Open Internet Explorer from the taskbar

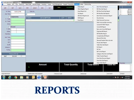click(10, 77)
